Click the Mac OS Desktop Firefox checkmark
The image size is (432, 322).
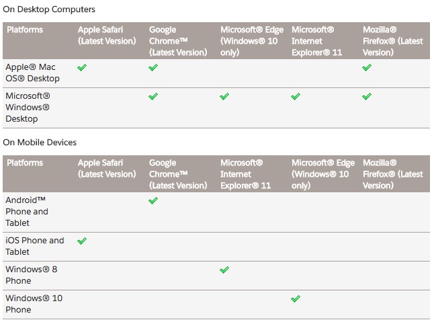coord(367,68)
